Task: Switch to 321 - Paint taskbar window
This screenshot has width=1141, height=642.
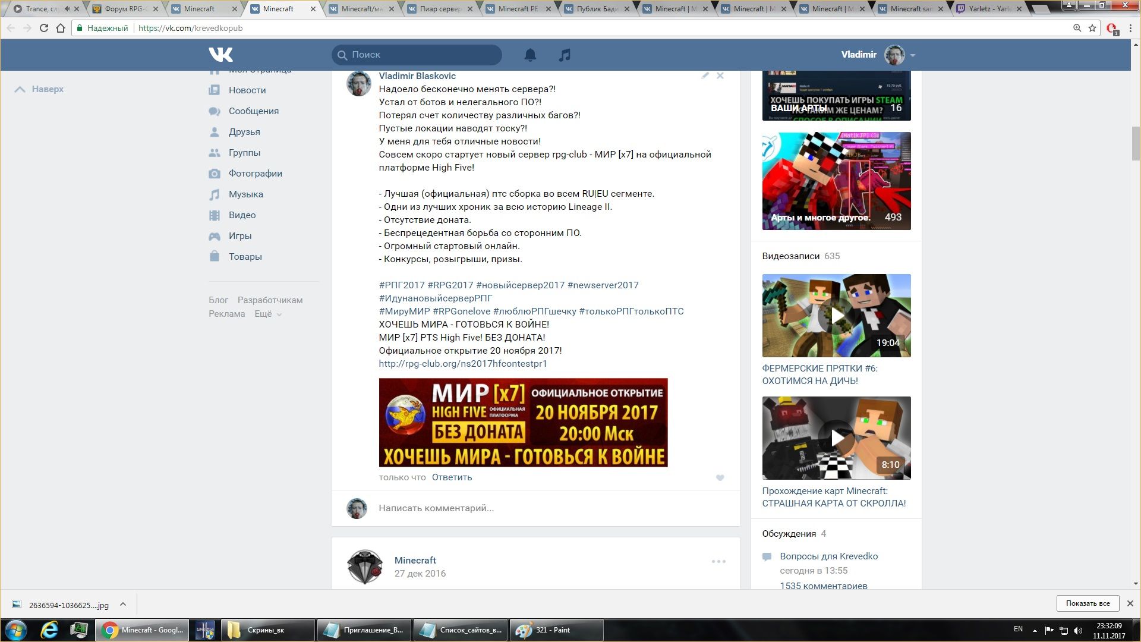Action: pos(556,630)
